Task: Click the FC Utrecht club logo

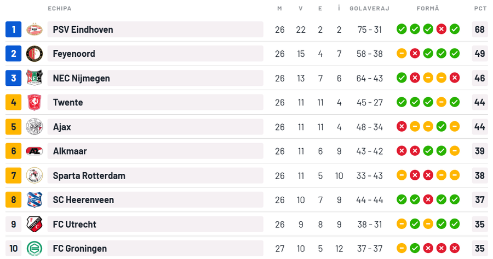Action: point(34,224)
